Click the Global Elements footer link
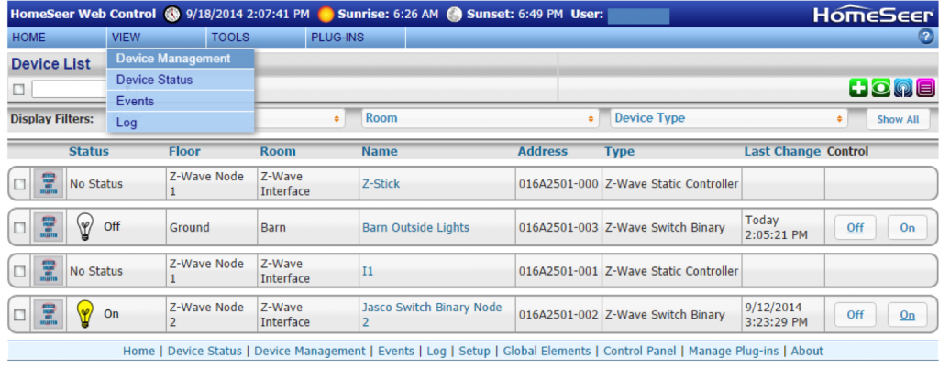 [547, 352]
